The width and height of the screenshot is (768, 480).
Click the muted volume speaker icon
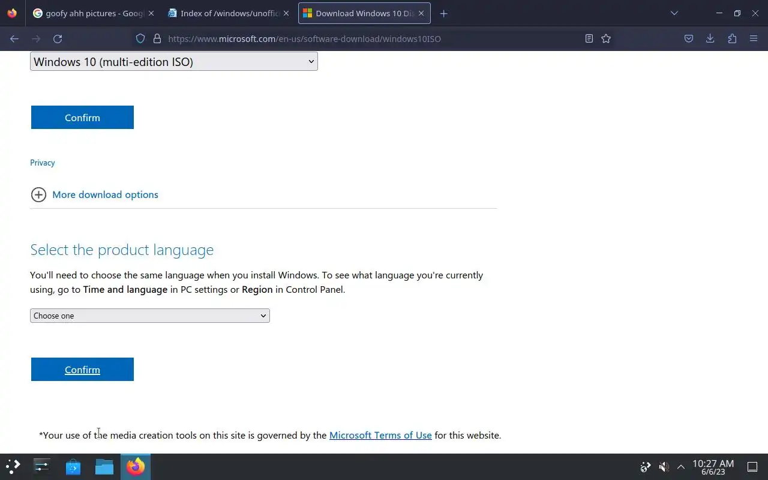tap(664, 467)
